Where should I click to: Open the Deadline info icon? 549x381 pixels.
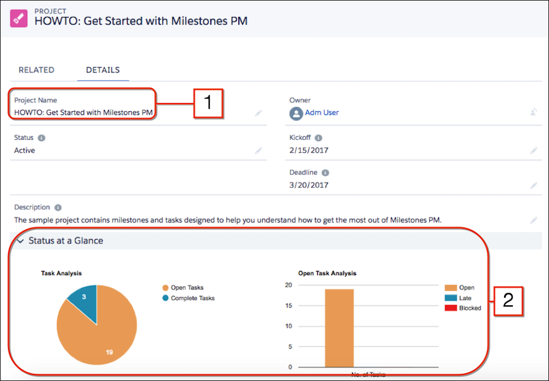pyautogui.click(x=325, y=173)
